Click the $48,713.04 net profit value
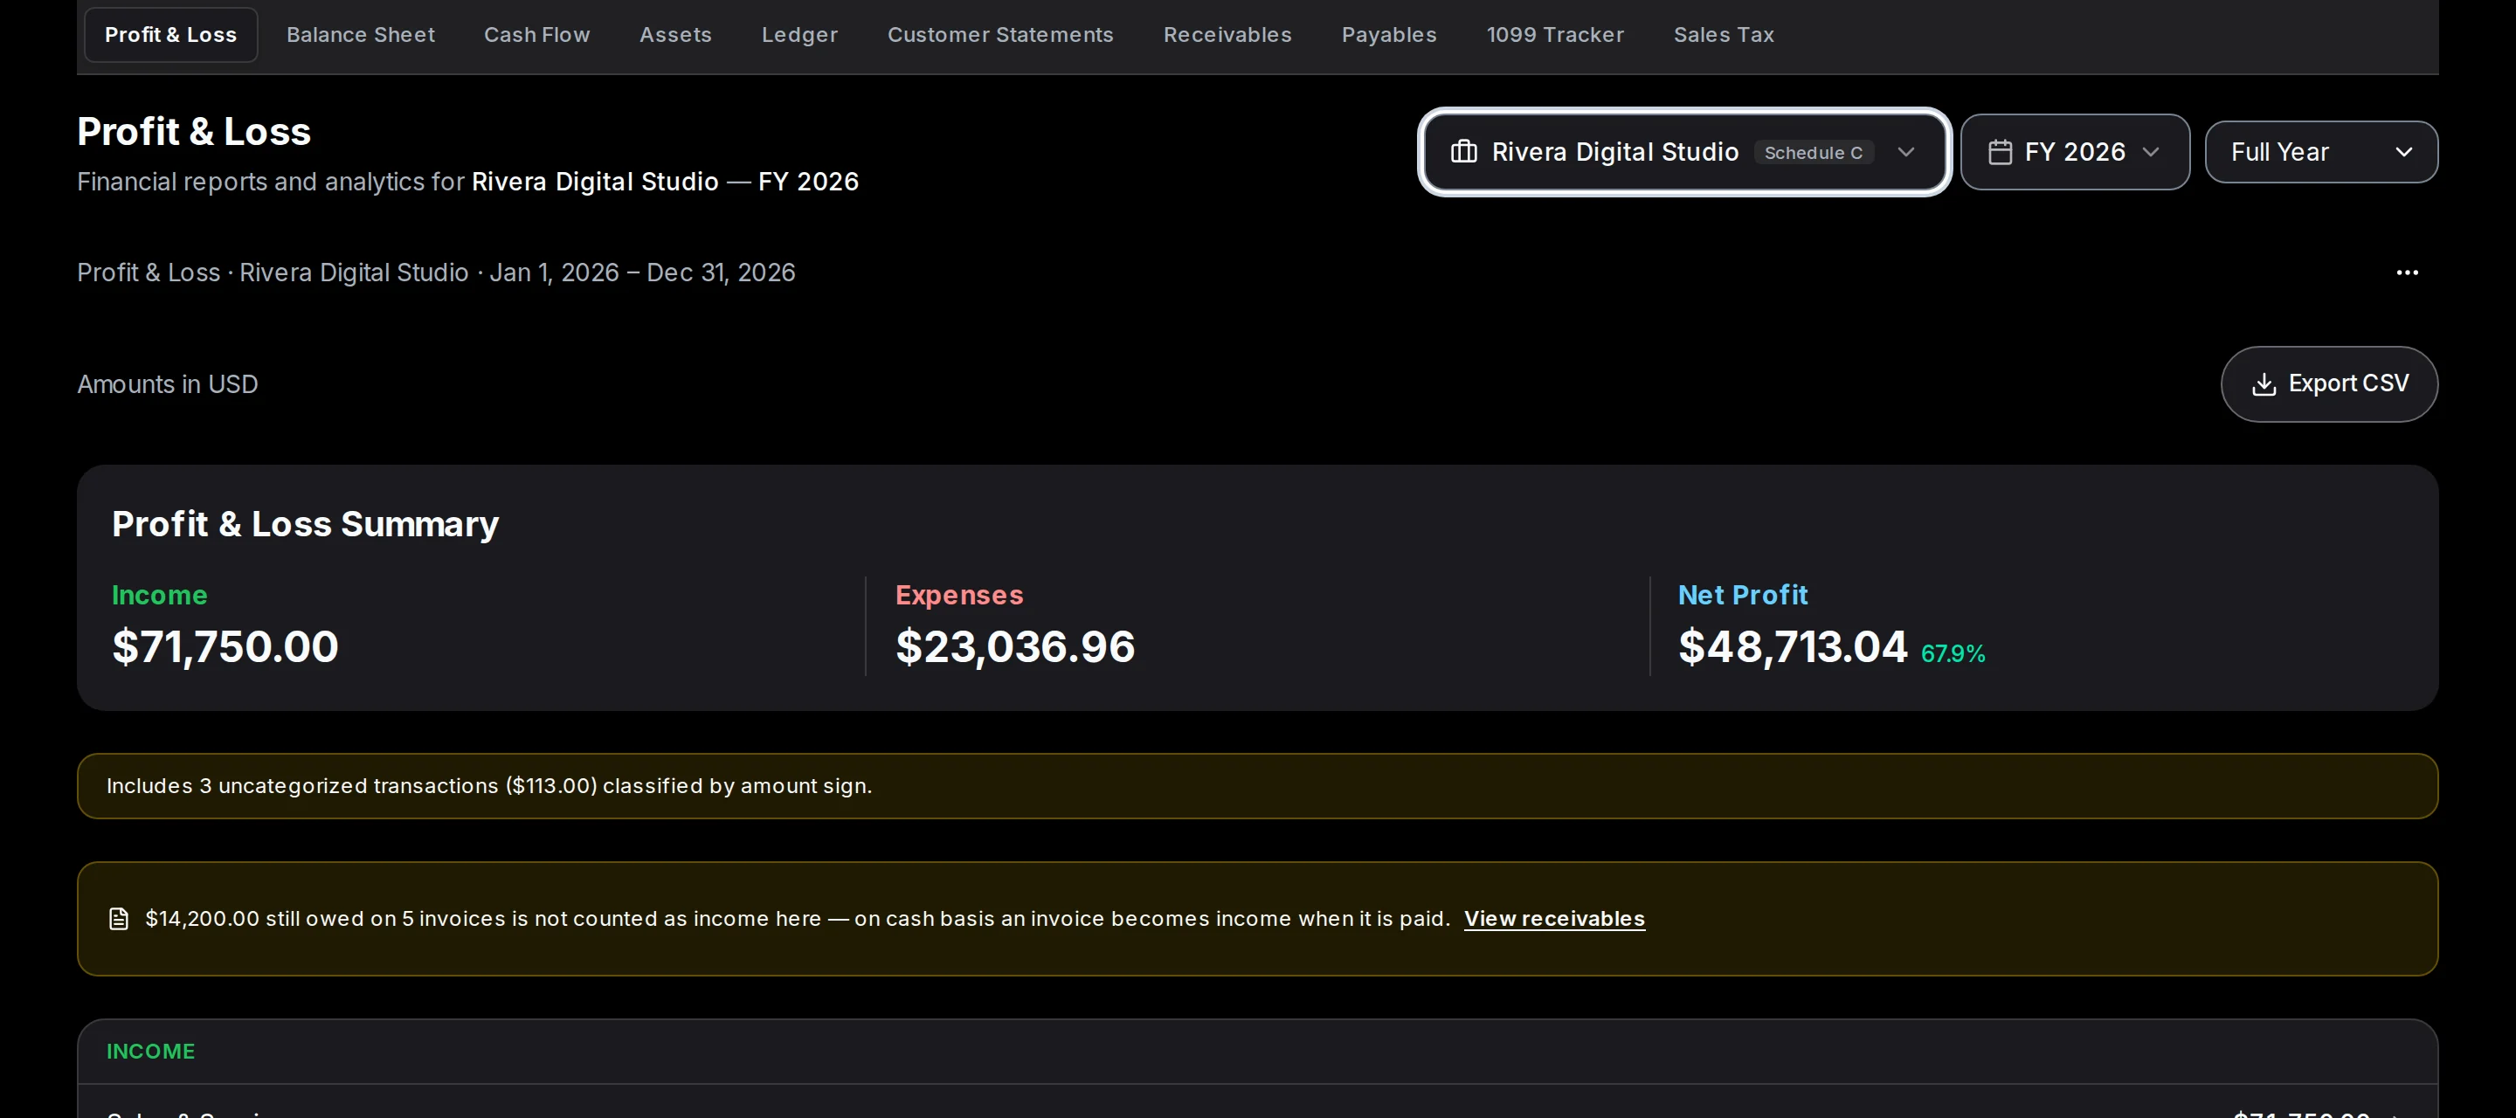 tap(1794, 646)
